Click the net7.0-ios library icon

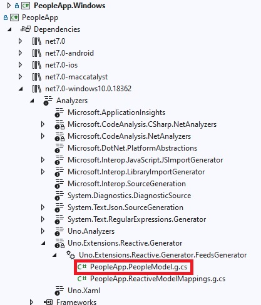pos(36,65)
